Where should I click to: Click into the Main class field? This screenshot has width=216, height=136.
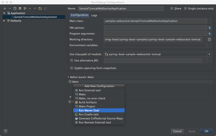[x=156, y=21]
